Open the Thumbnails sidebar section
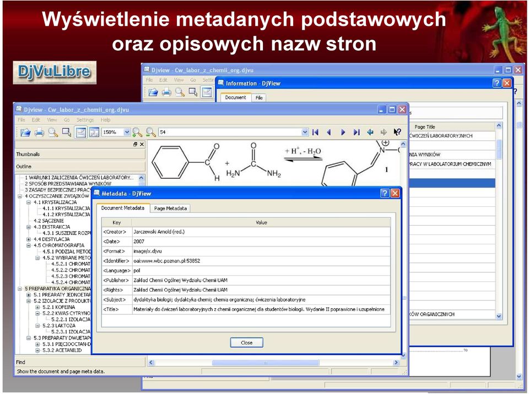This screenshot has height=394, width=529. (80, 154)
